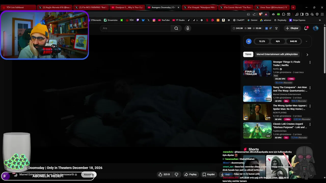The image size is (326, 183).
Task: Open options for Stranger Things 5 video
Action: (x=310, y=62)
